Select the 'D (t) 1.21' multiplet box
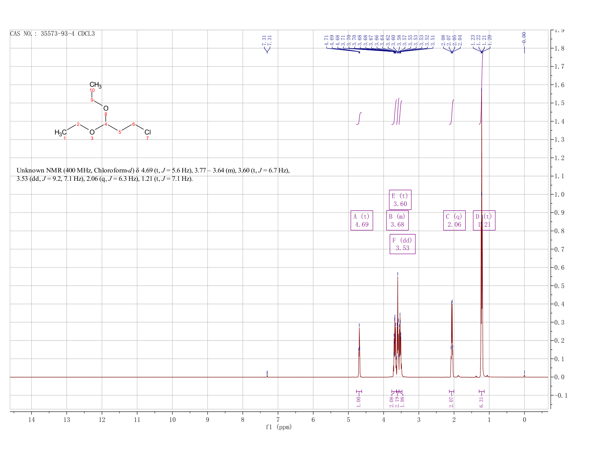597x461 pixels. coord(484,221)
